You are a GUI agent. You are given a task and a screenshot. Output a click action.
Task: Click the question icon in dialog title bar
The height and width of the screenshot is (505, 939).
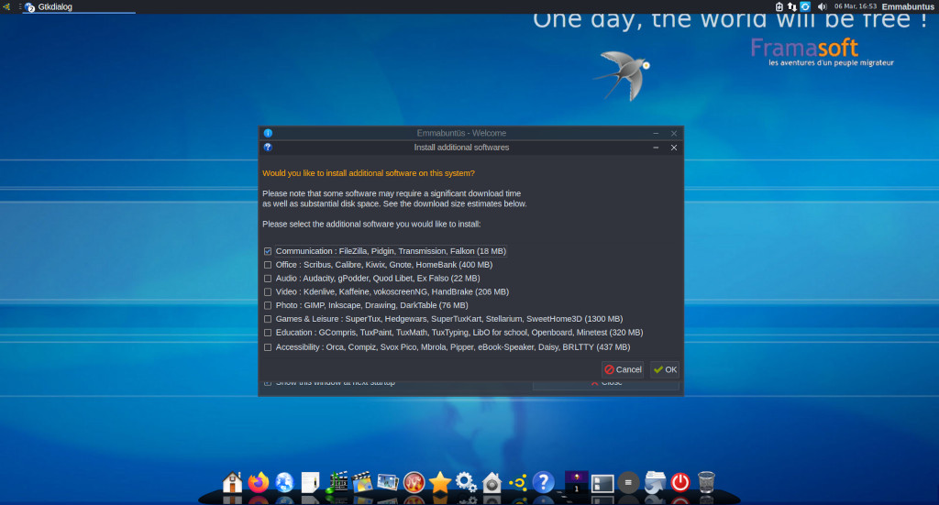(x=268, y=148)
